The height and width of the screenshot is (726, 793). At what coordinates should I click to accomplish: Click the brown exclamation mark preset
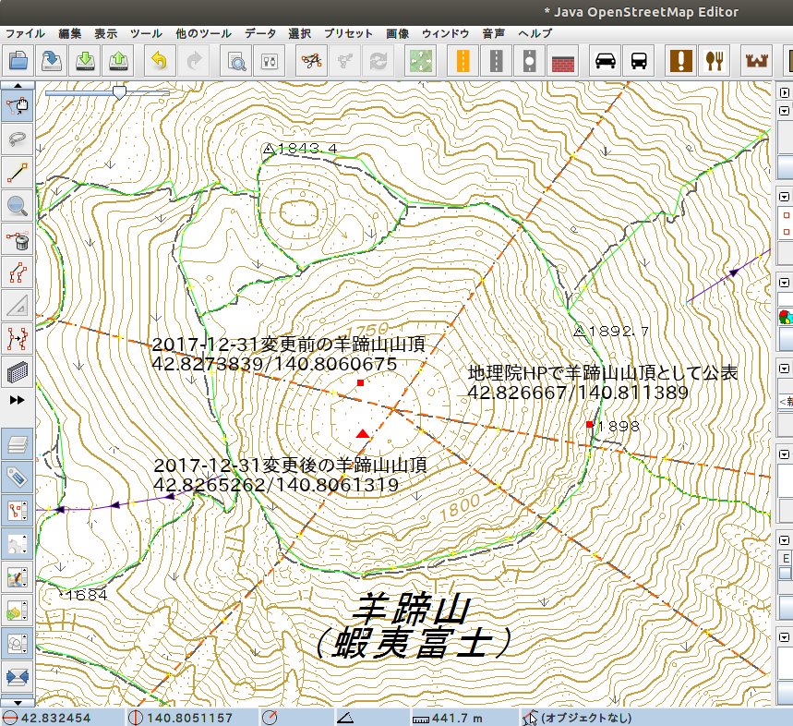[x=680, y=61]
